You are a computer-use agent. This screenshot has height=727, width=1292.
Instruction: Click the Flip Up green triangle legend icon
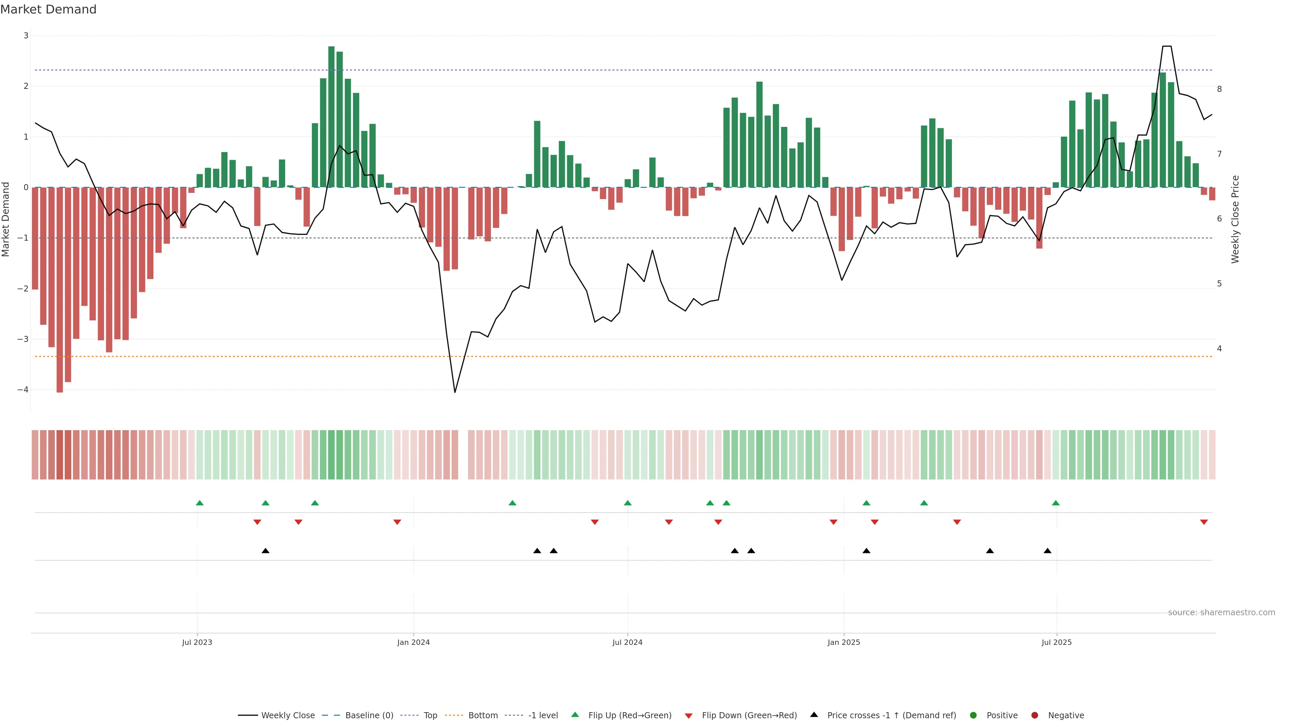575,715
